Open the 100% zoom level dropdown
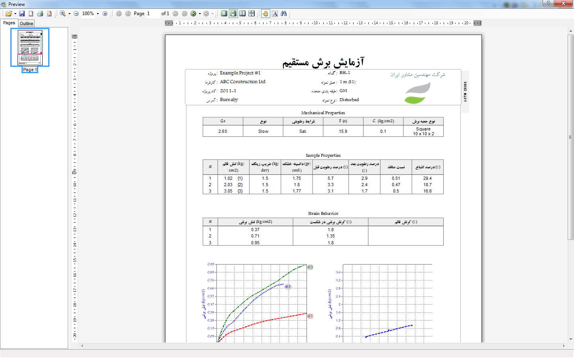Image resolution: width=574 pixels, height=358 pixels. click(98, 14)
